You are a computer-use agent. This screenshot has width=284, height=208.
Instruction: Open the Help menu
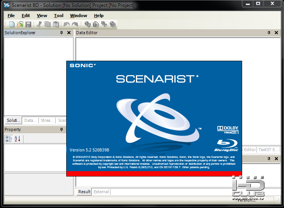tap(99, 16)
